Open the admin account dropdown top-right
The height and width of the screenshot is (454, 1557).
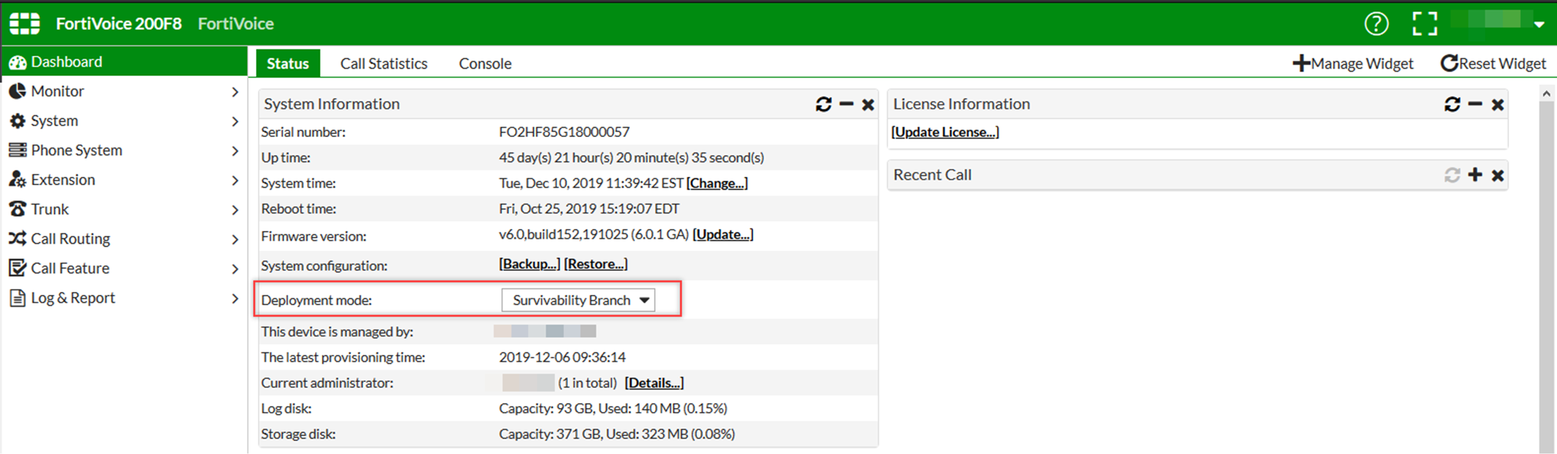(x=1540, y=24)
